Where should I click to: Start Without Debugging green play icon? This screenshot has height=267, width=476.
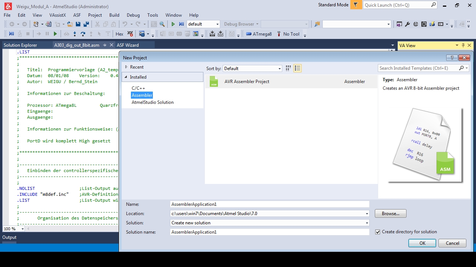coord(173,24)
